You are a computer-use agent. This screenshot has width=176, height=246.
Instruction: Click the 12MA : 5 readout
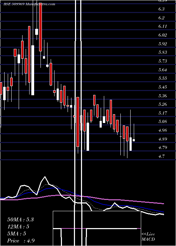pos(18,227)
